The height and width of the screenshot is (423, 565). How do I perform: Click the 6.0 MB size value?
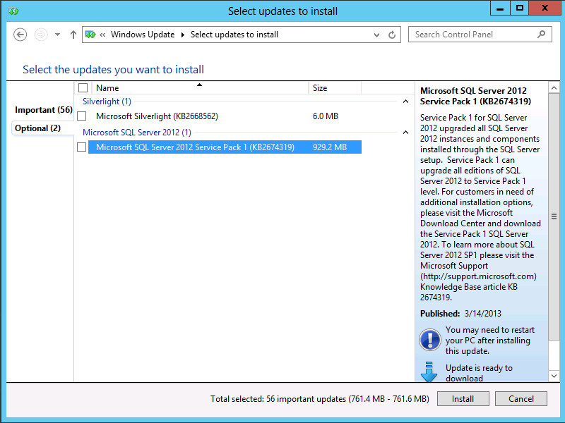(x=326, y=116)
